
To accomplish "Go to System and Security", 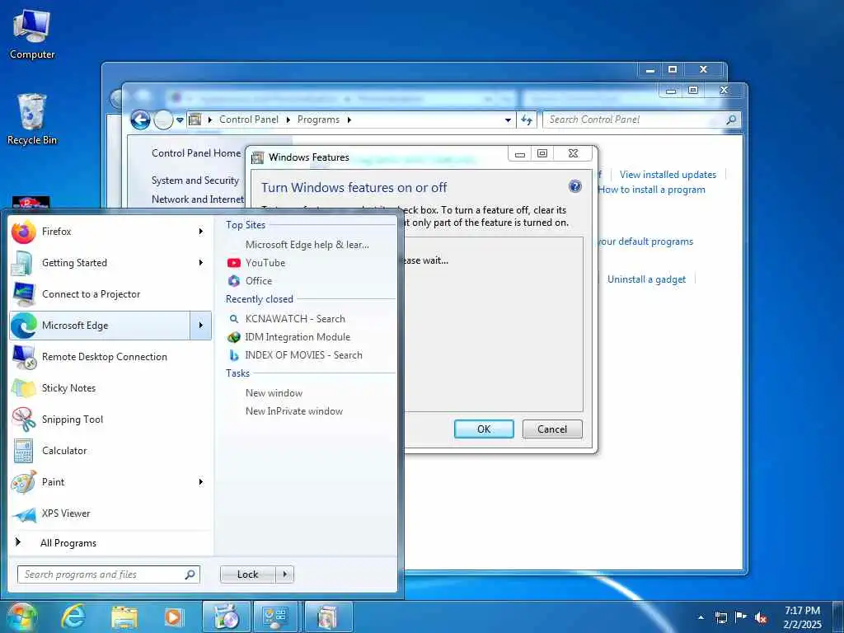I will pos(195,181).
